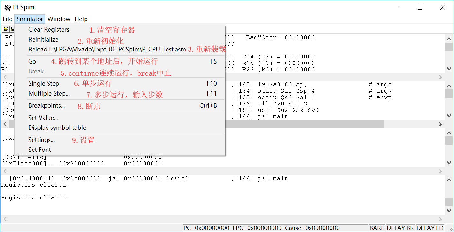This screenshot has height=232, width=454.
Task: Click the Open file toolbar icon
Action: 6,29
